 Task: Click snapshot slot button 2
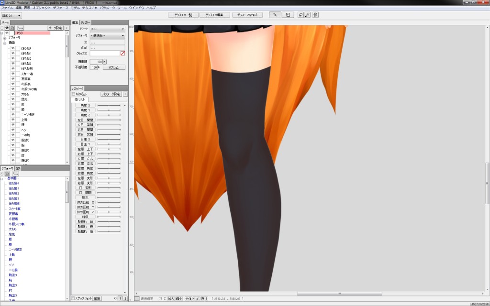pyautogui.click(x=125, y=298)
